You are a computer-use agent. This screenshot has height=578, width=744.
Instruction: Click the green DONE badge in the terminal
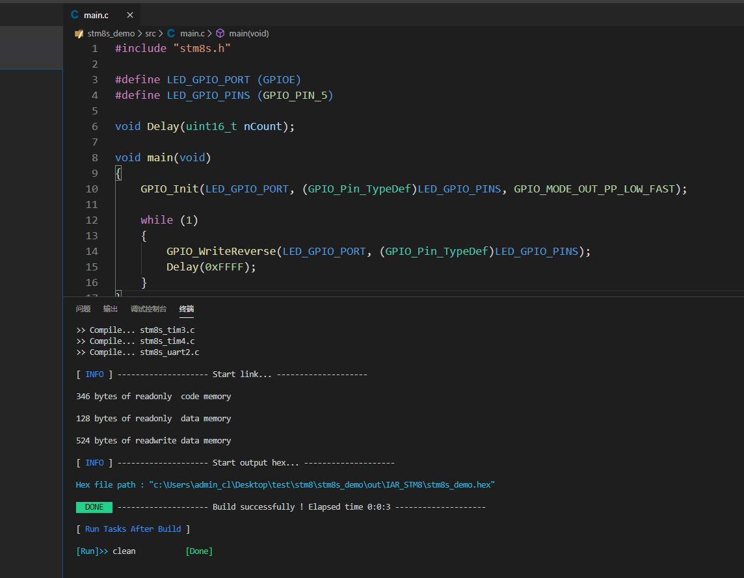(94, 507)
